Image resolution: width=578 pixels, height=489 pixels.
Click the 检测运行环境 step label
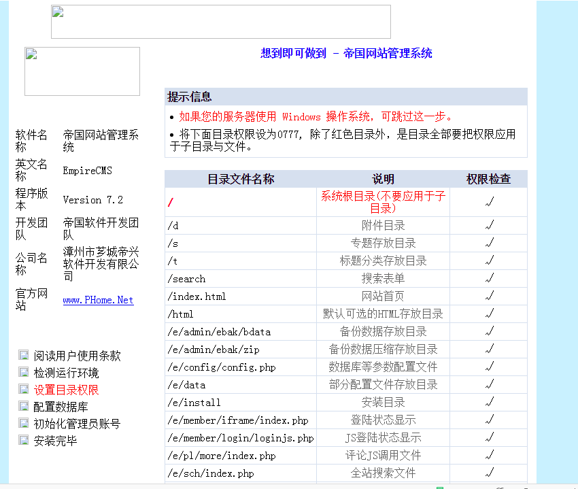click(x=66, y=373)
